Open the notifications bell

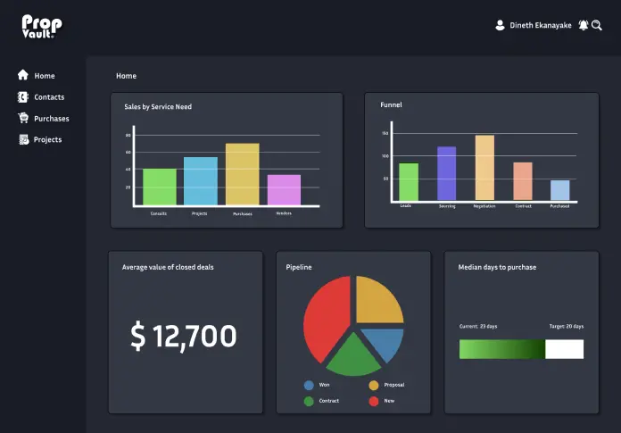click(583, 26)
